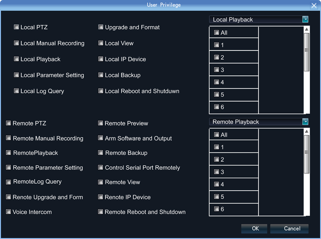Viewport: 321px width, 239px height.
Task: Tick Remote Manual Recording
Action: pyautogui.click(x=8, y=138)
